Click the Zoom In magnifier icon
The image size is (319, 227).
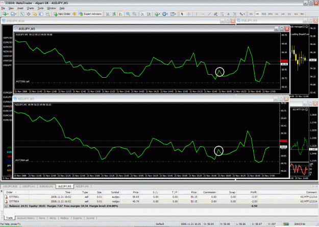128,14
